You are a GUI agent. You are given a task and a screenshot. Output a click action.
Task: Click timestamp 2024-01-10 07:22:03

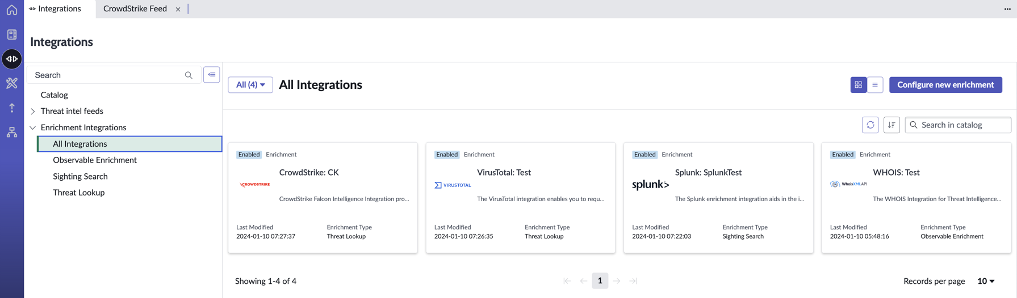click(x=662, y=237)
